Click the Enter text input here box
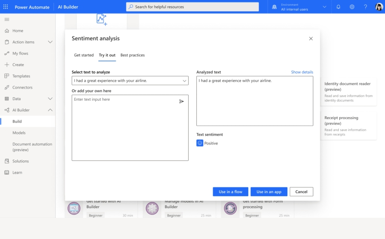This screenshot has height=239, width=385. pos(130,128)
